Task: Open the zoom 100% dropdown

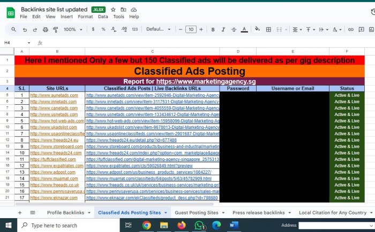Action: [x=73, y=29]
